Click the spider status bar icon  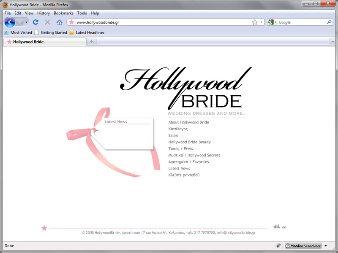278,245
